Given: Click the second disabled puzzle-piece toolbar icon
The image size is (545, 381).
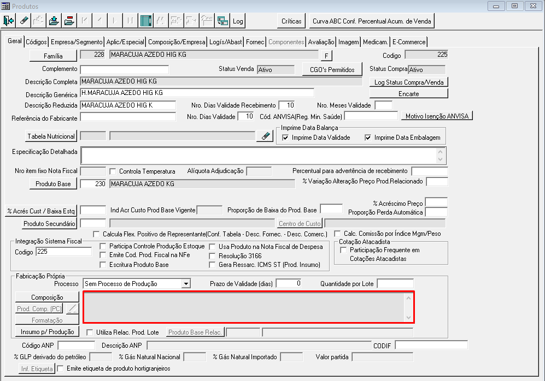Looking at the screenshot, I should [191, 21].
